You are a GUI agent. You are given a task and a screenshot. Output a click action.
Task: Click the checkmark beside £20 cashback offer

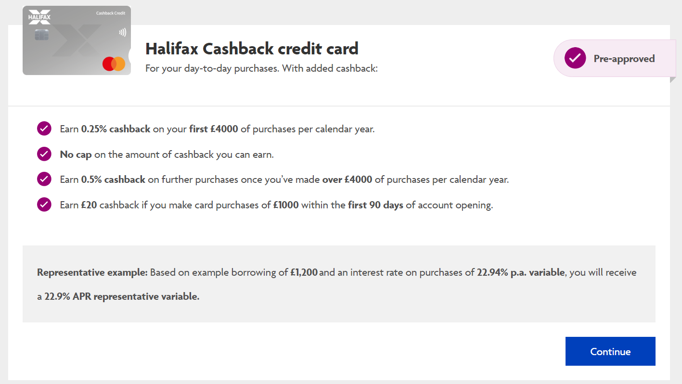click(44, 205)
